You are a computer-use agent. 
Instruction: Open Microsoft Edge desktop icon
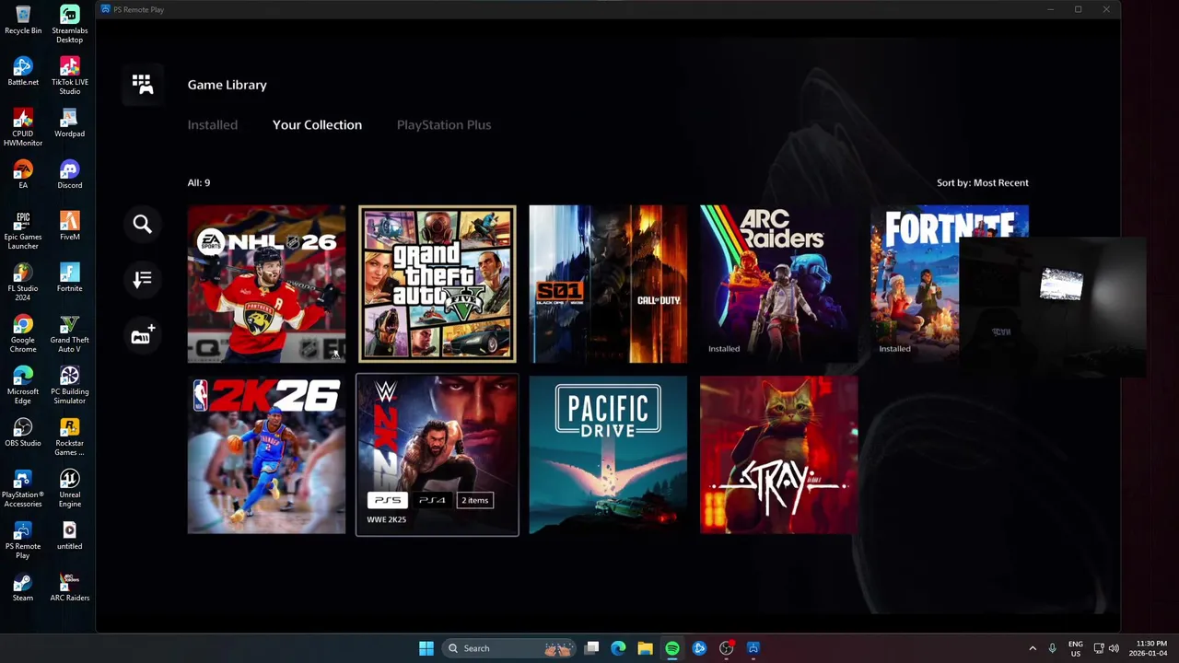pyautogui.click(x=23, y=385)
